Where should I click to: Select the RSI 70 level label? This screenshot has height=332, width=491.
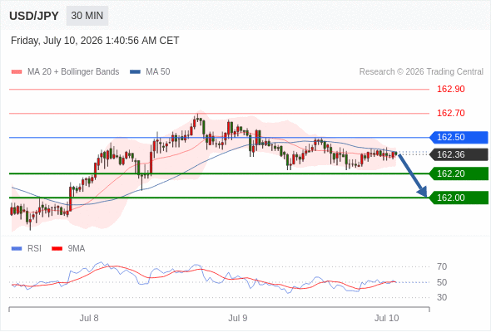pyautogui.click(x=442, y=266)
